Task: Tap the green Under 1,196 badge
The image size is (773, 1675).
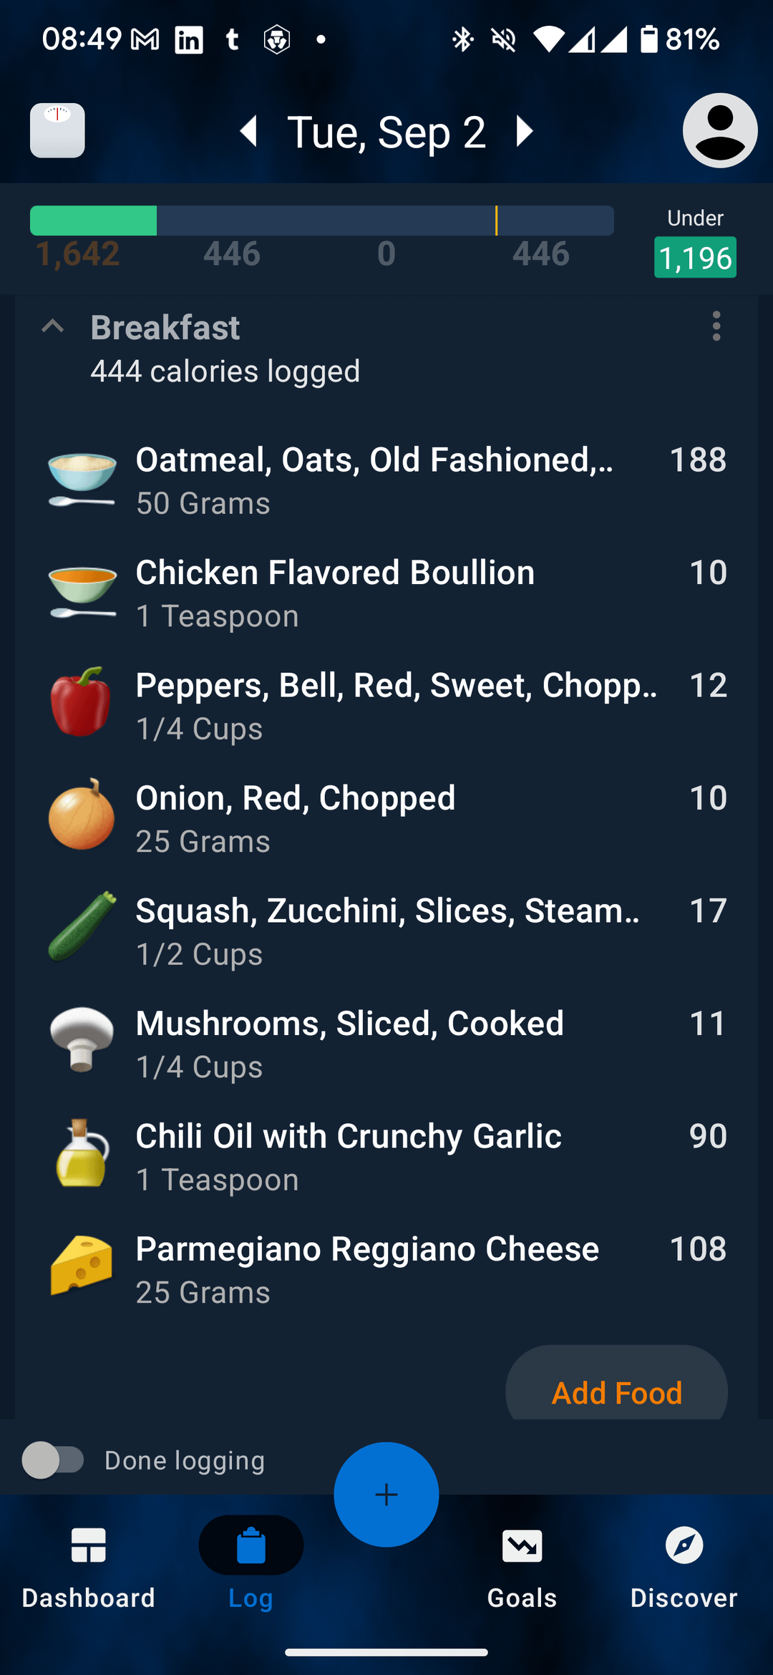Action: 695,257
